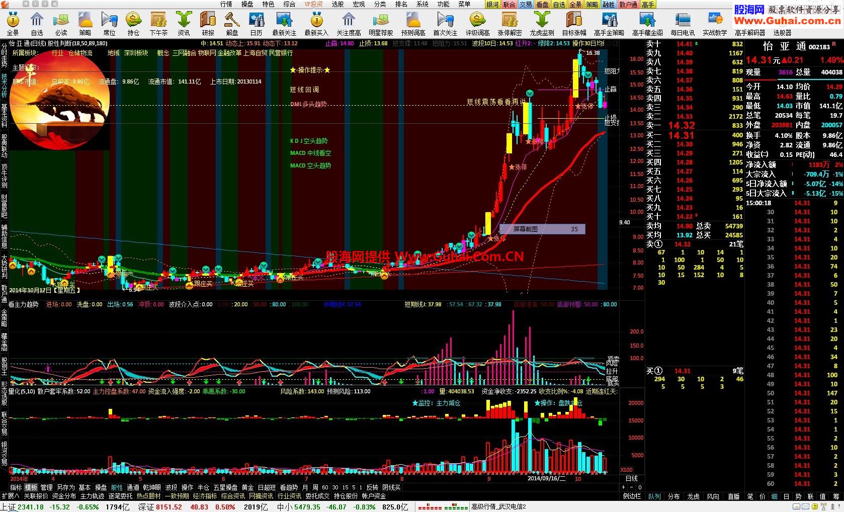The height and width of the screenshot is (512, 844).
Task: Open the 关联报价 bottom tab
Action: click(x=36, y=496)
